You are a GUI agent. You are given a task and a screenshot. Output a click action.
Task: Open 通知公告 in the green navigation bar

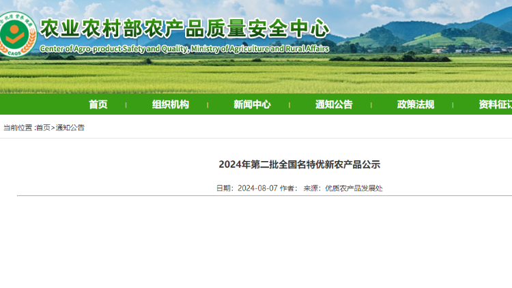click(x=334, y=104)
